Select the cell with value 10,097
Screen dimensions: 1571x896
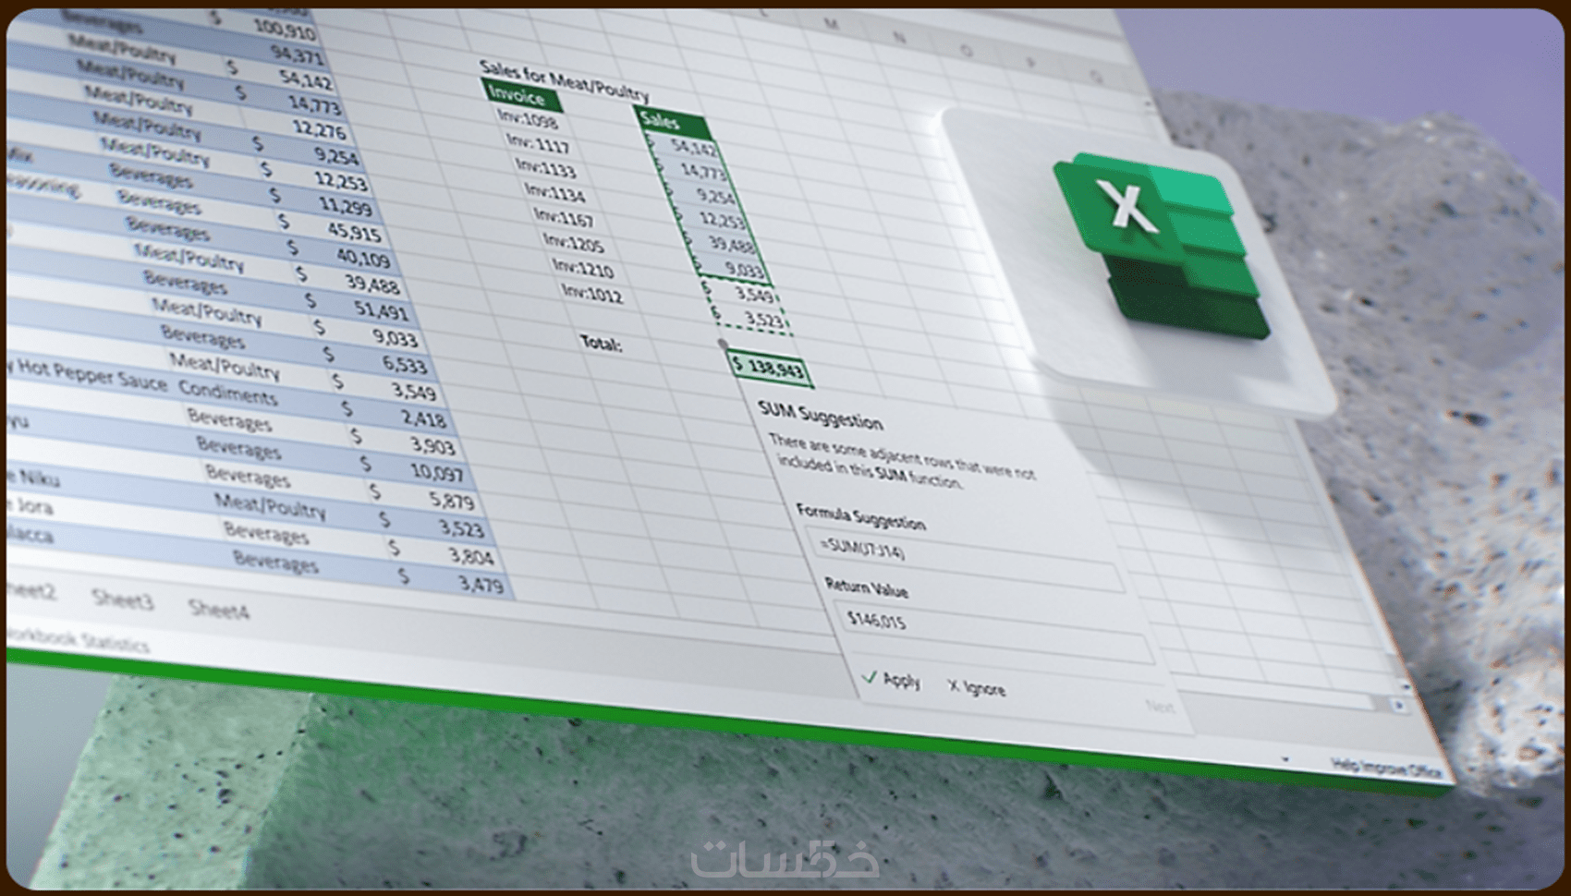click(437, 474)
